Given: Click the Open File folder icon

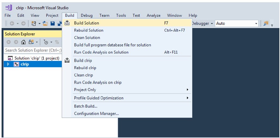Looking at the screenshot, I should tap(45, 23).
